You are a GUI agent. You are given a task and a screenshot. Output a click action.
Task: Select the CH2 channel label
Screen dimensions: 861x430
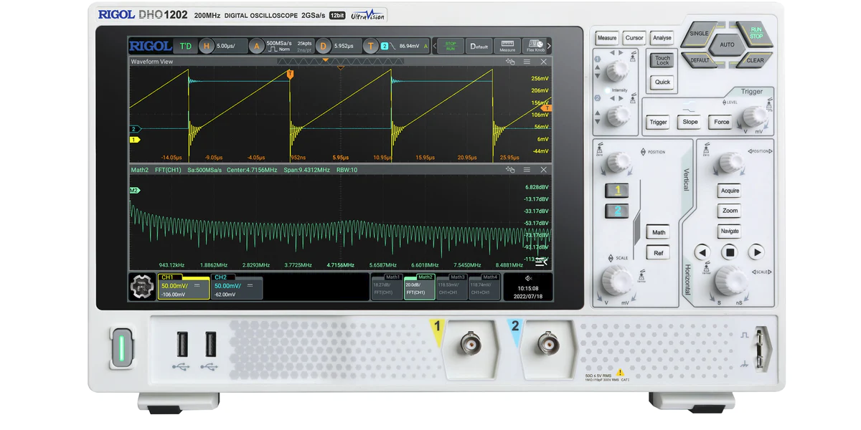point(220,277)
